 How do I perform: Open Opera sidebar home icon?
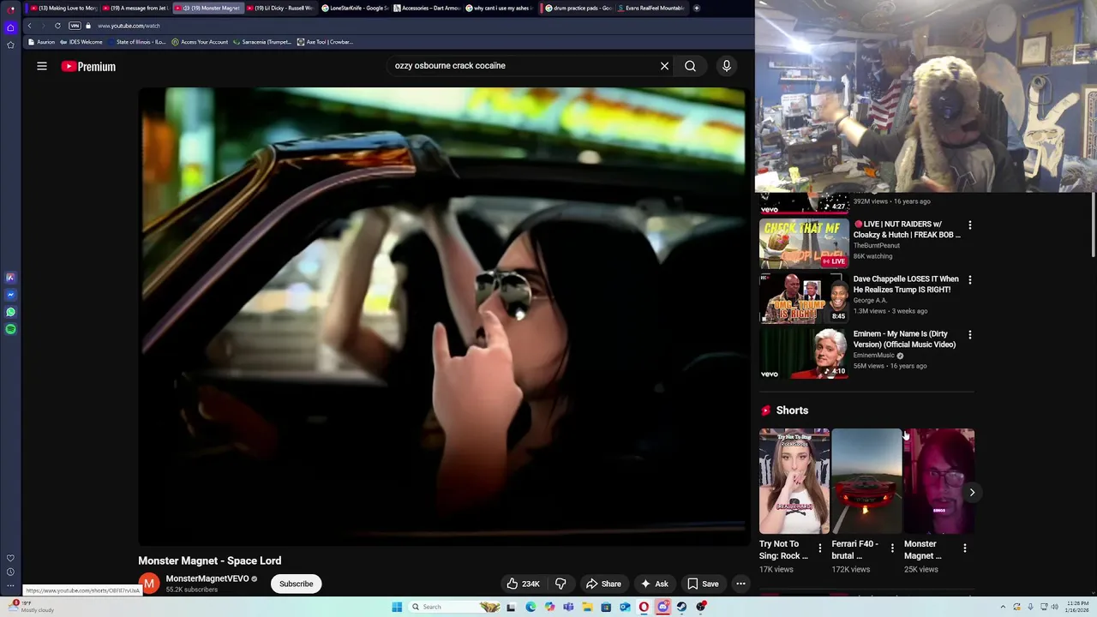[x=10, y=27]
